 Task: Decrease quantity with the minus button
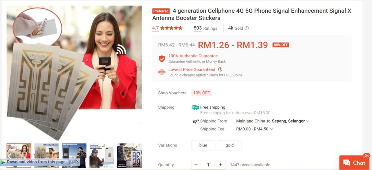[x=196, y=165]
